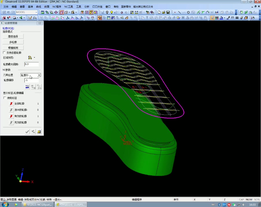Click the red X beside 全部轮廓
This screenshot has width=261, height=207.
coord(11,103)
